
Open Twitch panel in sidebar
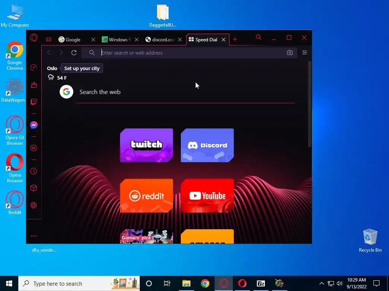coord(34,102)
